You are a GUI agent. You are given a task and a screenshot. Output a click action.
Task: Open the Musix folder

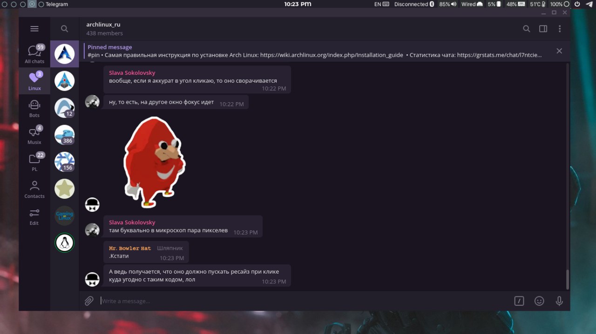34,135
